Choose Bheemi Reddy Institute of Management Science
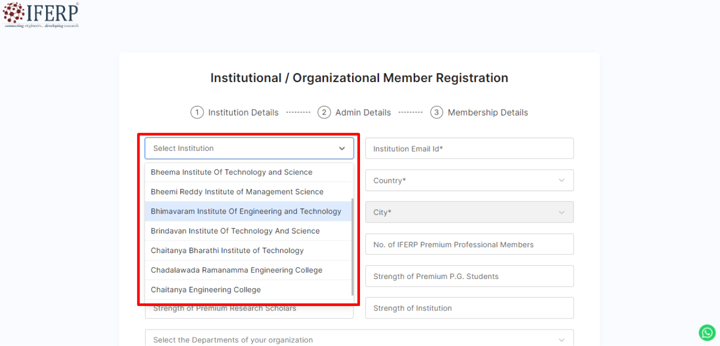The image size is (720, 346). (x=237, y=191)
